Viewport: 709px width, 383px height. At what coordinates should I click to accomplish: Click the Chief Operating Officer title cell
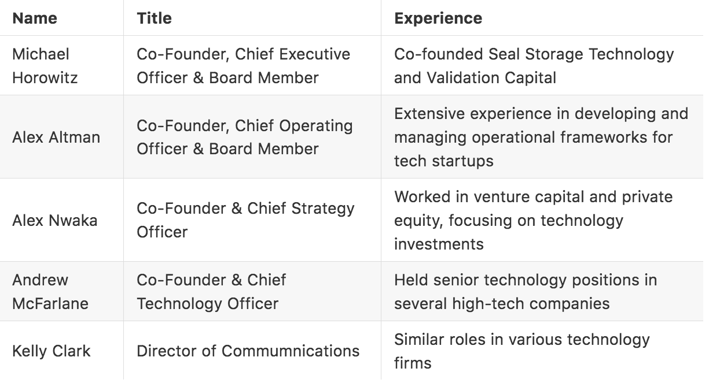[x=244, y=137]
